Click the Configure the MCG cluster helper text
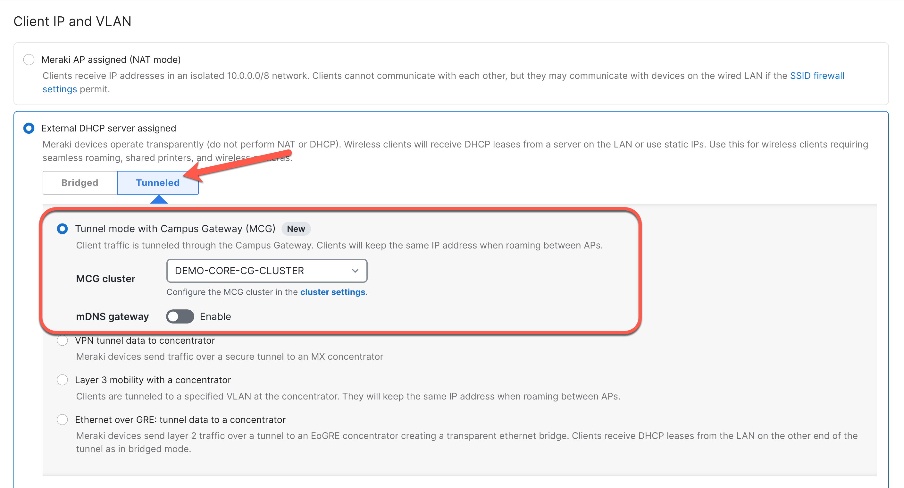 point(267,292)
